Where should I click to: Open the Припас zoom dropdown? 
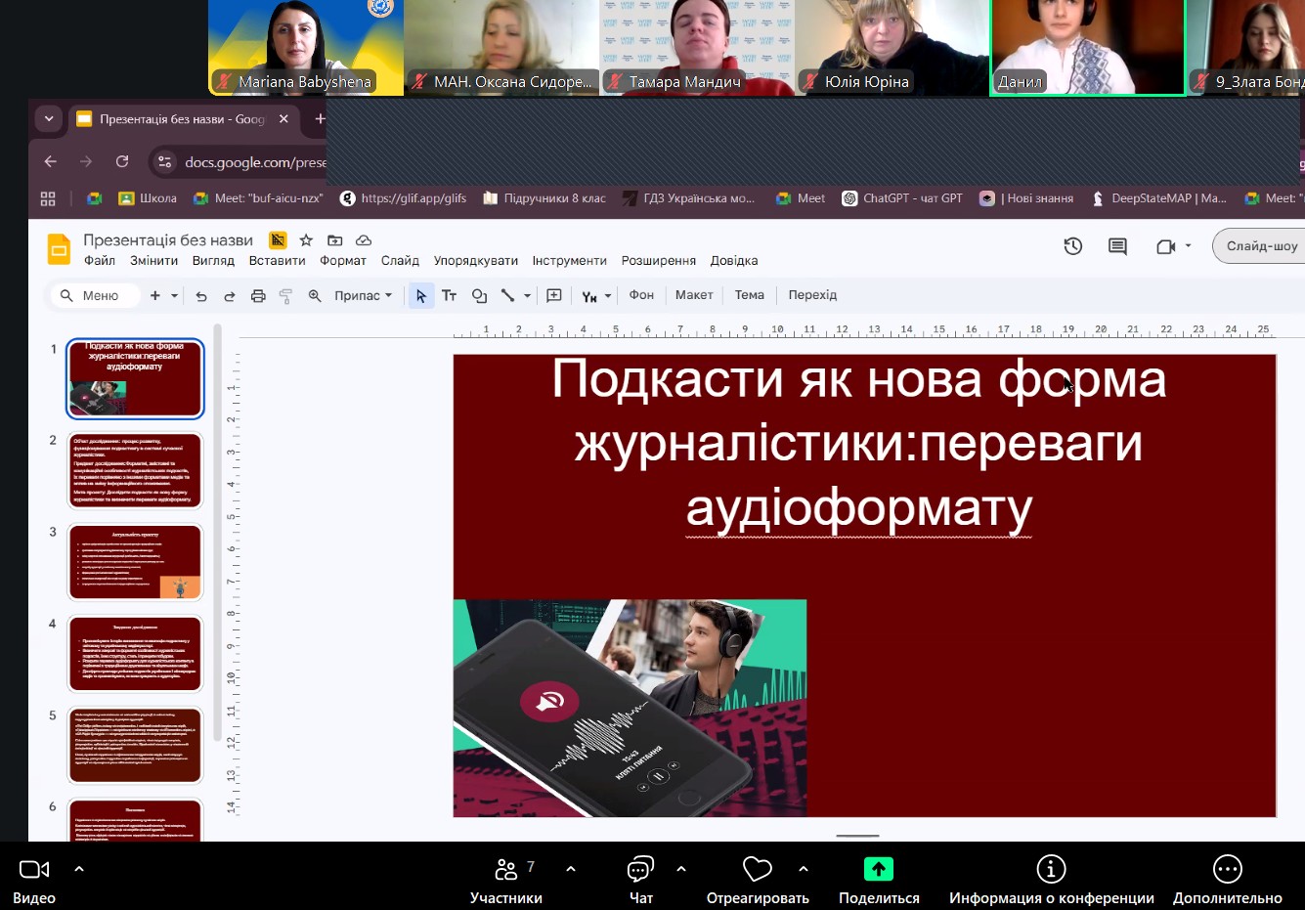point(363,296)
